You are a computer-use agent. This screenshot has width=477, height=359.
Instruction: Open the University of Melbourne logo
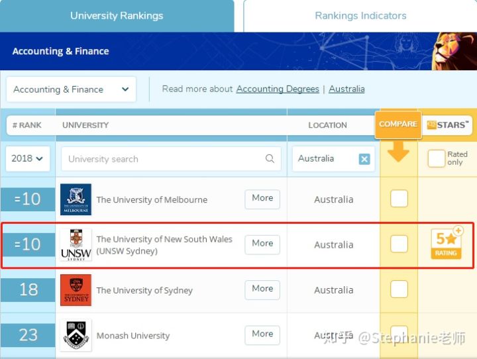76,199
